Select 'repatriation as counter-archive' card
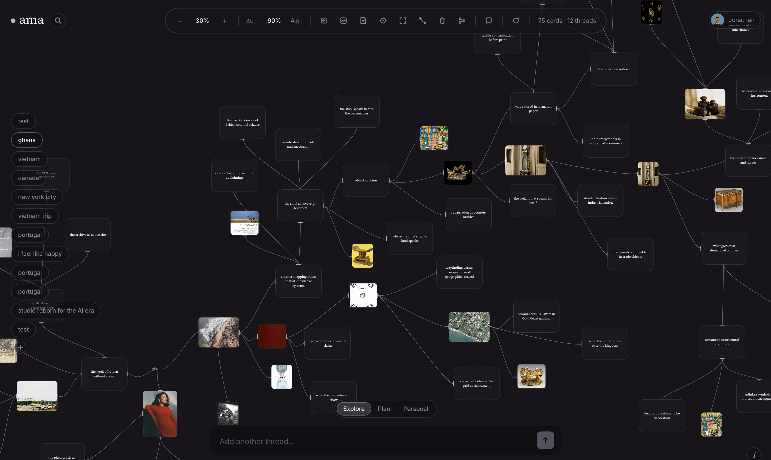 click(x=469, y=215)
